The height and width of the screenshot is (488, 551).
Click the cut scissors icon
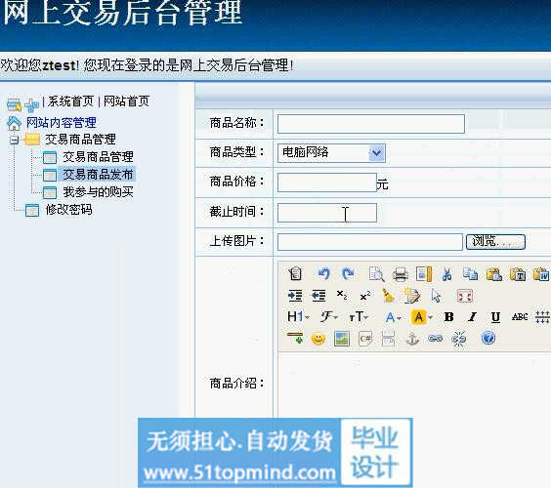[446, 274]
